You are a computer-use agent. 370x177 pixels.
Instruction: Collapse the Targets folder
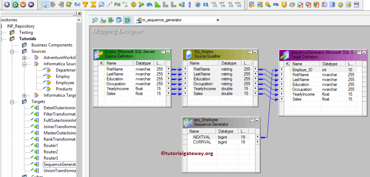[x=12, y=102]
